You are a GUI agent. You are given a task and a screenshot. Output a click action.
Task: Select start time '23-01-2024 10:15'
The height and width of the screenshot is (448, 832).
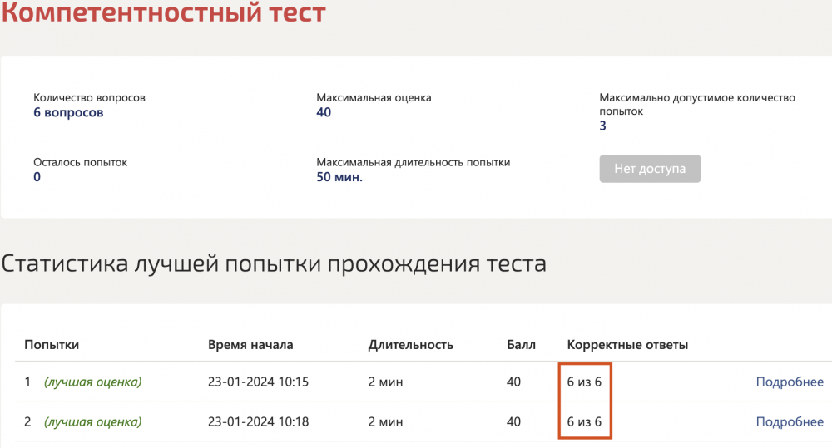(x=258, y=382)
